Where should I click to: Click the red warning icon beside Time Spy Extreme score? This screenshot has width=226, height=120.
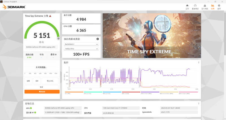pos(50,16)
